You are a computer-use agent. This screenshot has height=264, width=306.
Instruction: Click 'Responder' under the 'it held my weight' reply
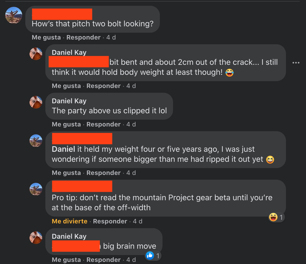coord(103,173)
